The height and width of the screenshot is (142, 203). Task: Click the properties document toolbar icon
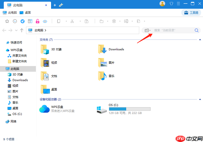[138, 21]
